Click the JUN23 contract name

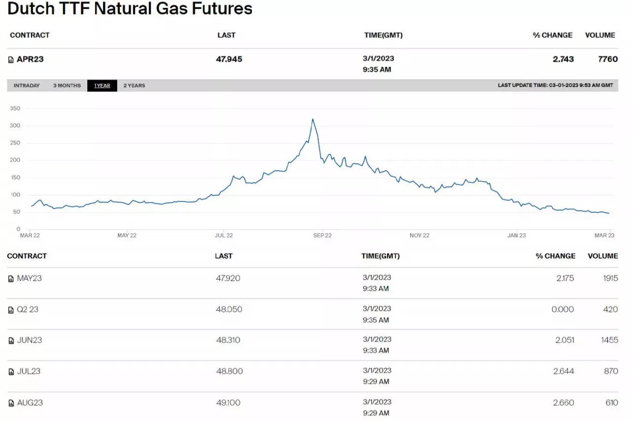(30, 340)
